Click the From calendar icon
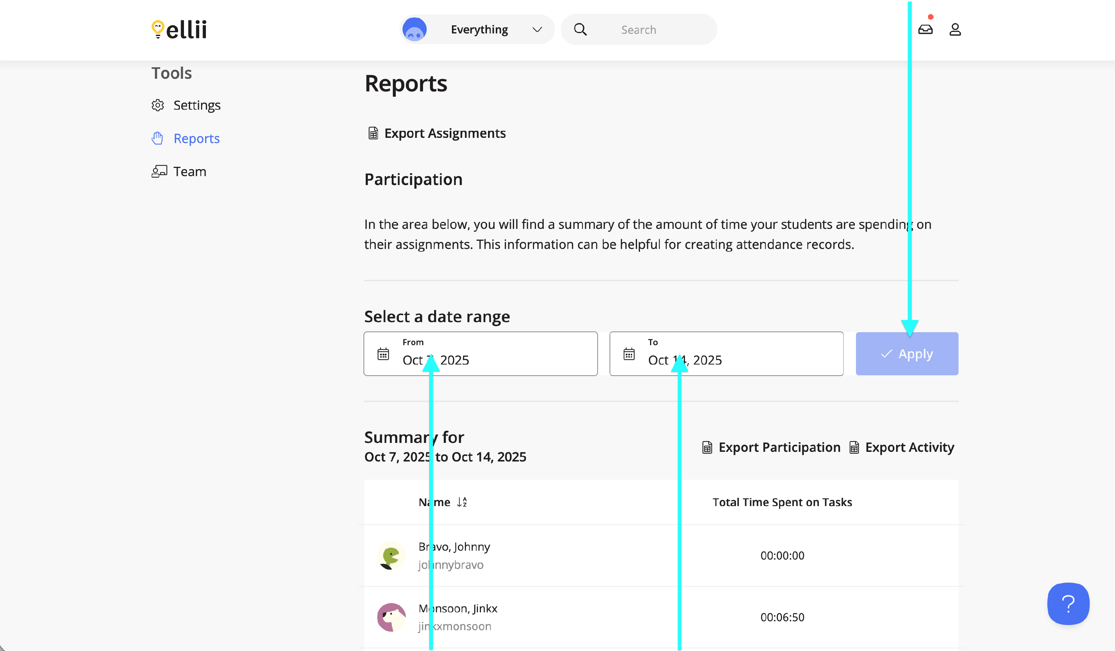 [x=383, y=354]
